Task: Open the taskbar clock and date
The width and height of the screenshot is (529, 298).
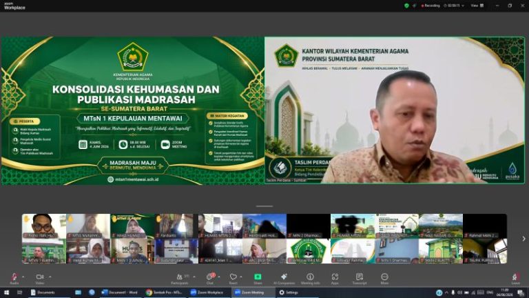Action: [505, 292]
